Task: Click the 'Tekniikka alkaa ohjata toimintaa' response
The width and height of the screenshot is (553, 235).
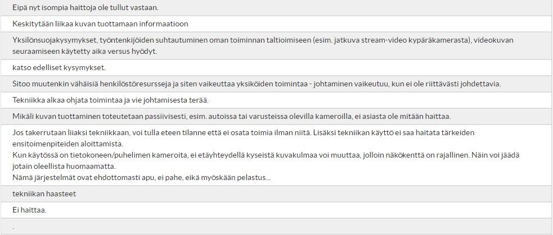Action: [277, 100]
